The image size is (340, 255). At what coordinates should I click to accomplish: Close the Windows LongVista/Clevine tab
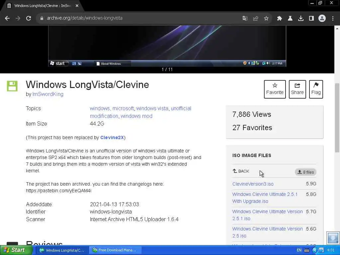click(77, 6)
